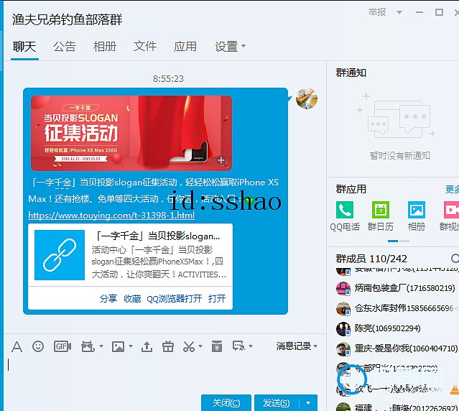The width and height of the screenshot is (459, 411).
Task: Show more group apps via 更多
Action: click(x=452, y=190)
